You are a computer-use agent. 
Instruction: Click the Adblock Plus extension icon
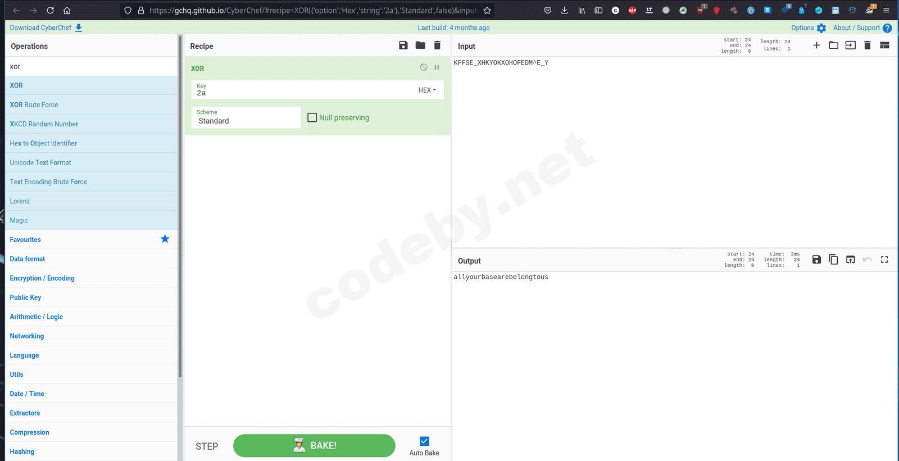coord(632,11)
